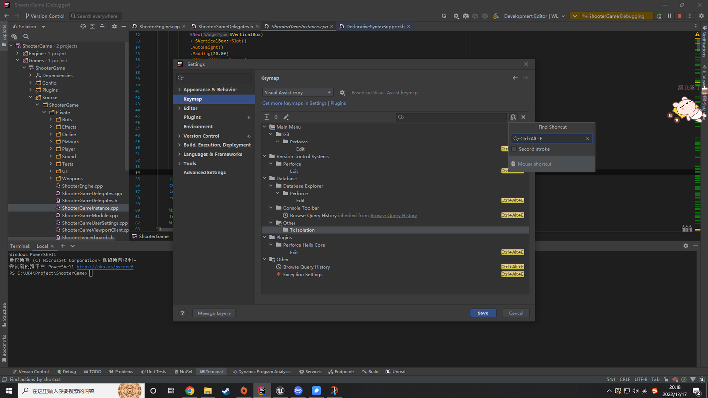Add a new terminal tab
The height and width of the screenshot is (398, 708).
click(x=63, y=246)
